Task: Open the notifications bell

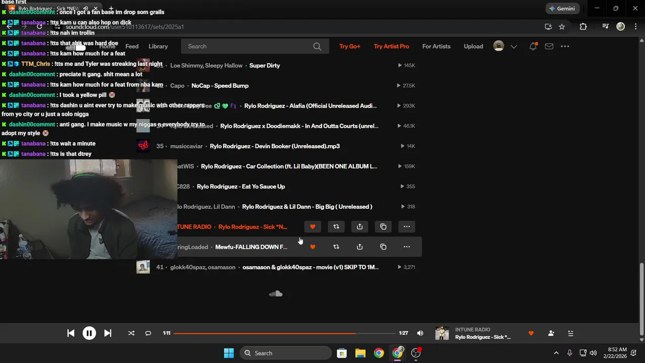Action: (533, 46)
